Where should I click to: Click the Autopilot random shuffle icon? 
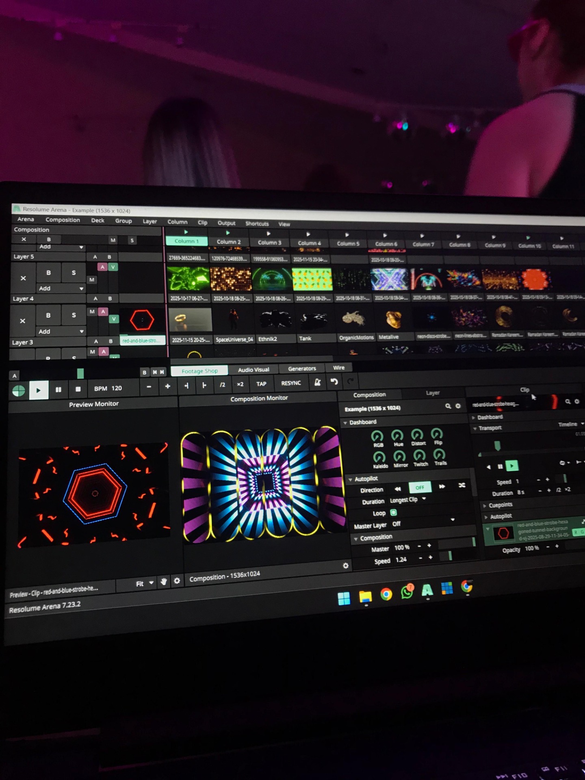click(462, 485)
